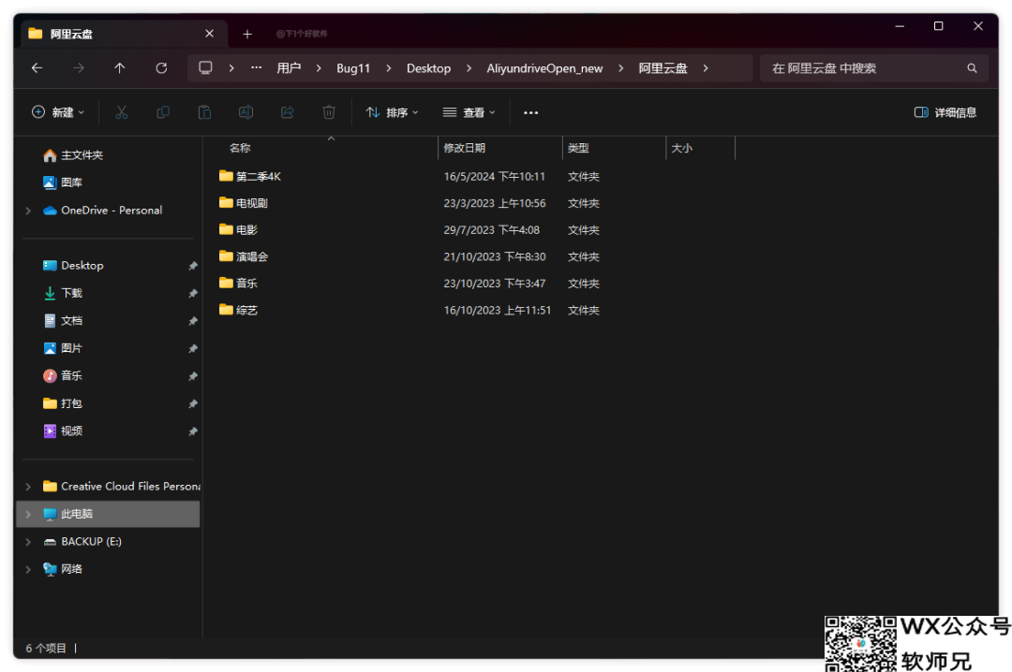This screenshot has height=672, width=1012.
Task: Expand the OneDrive - Personal tree node
Action: [28, 211]
